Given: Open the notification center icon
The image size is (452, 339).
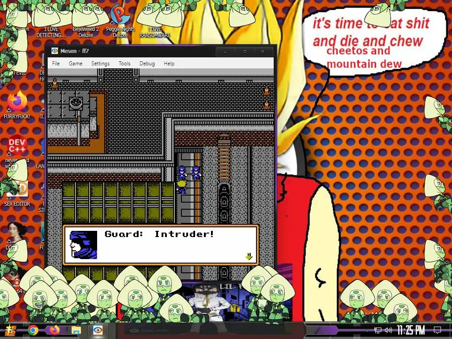Looking at the screenshot, I should (x=437, y=330).
